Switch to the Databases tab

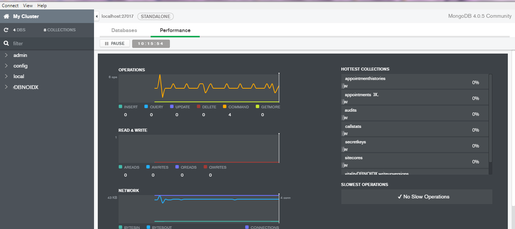[x=124, y=30]
